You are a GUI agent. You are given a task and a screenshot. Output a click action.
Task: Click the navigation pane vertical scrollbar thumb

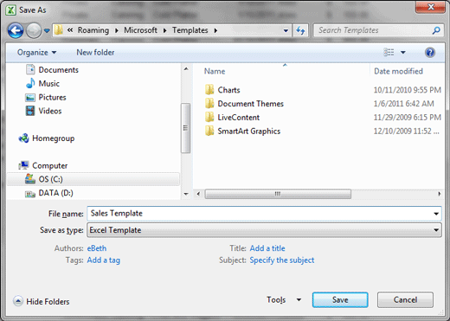(x=186, y=128)
